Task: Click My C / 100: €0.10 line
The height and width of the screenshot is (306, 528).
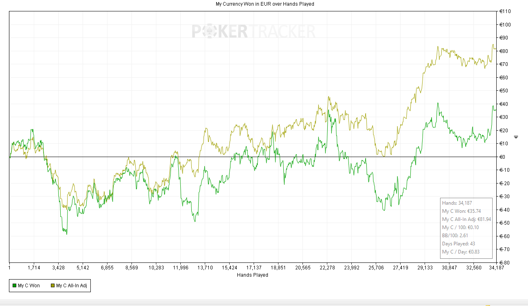Action: [460, 227]
